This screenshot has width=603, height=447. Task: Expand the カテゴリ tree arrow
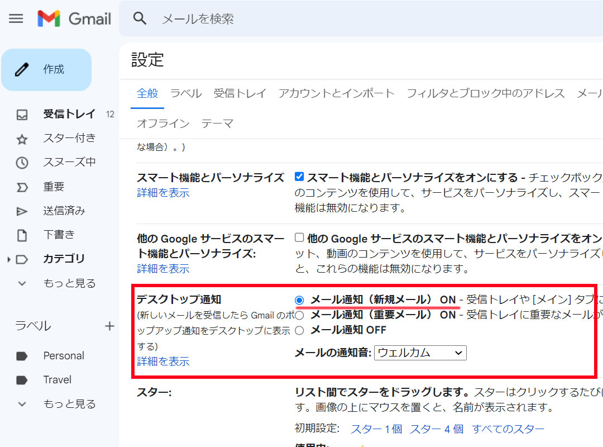tap(9, 259)
